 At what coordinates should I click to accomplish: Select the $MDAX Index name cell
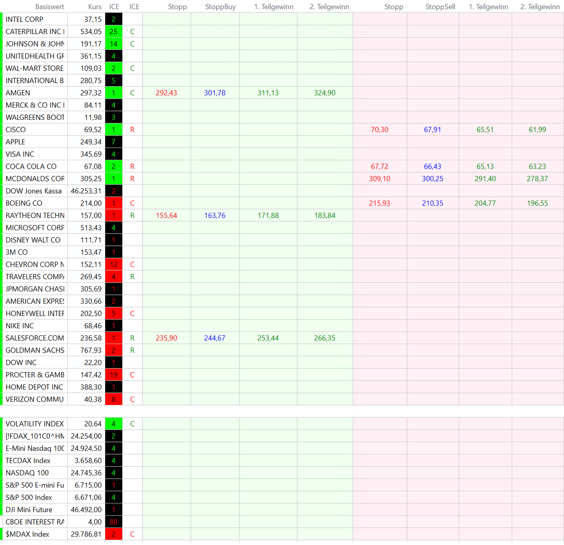[x=35, y=534]
